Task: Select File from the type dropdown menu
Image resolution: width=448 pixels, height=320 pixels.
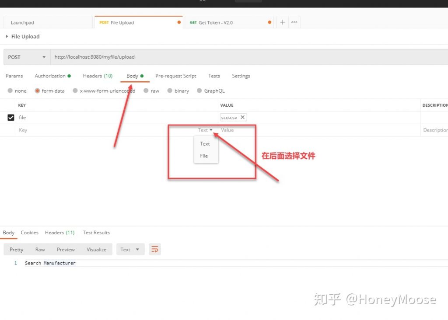Action: tap(203, 156)
